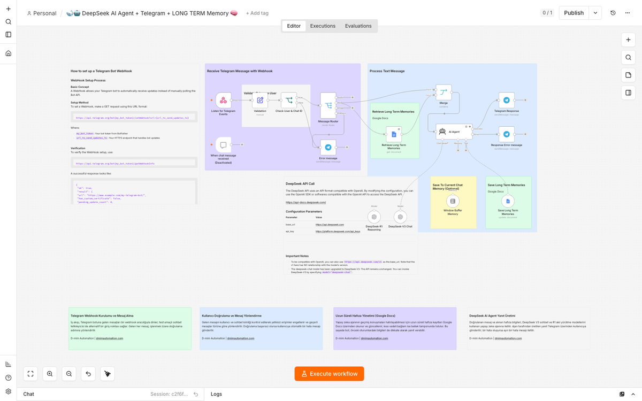Open the help question mark icon
642x401 pixels.
pos(8,378)
